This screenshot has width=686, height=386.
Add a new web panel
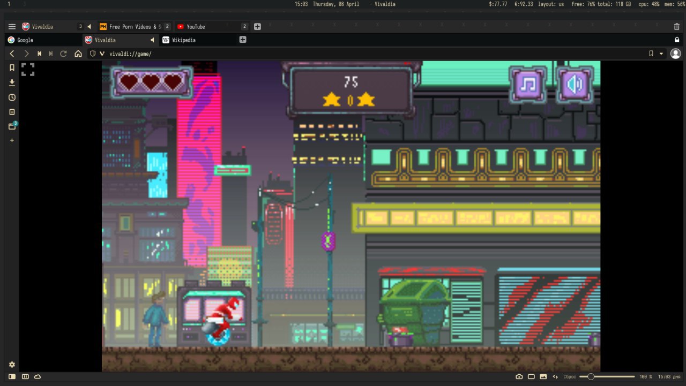12,140
